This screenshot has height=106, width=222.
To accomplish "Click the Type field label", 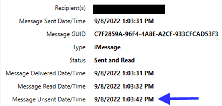I will [x=79, y=47].
